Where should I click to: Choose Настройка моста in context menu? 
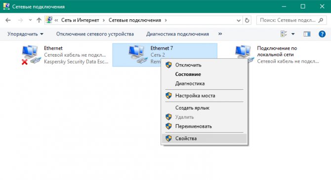click(204, 96)
